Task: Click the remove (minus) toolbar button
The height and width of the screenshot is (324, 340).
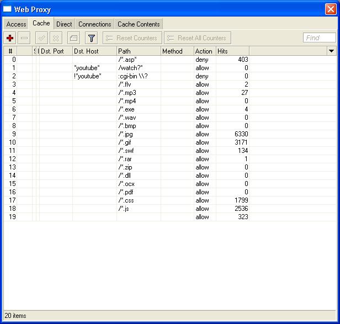Action: (24, 38)
